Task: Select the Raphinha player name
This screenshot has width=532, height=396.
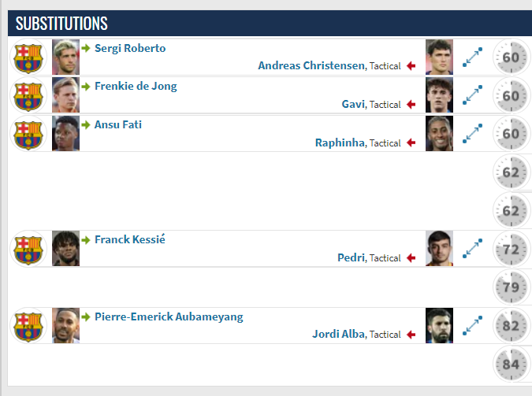Action: (x=340, y=142)
